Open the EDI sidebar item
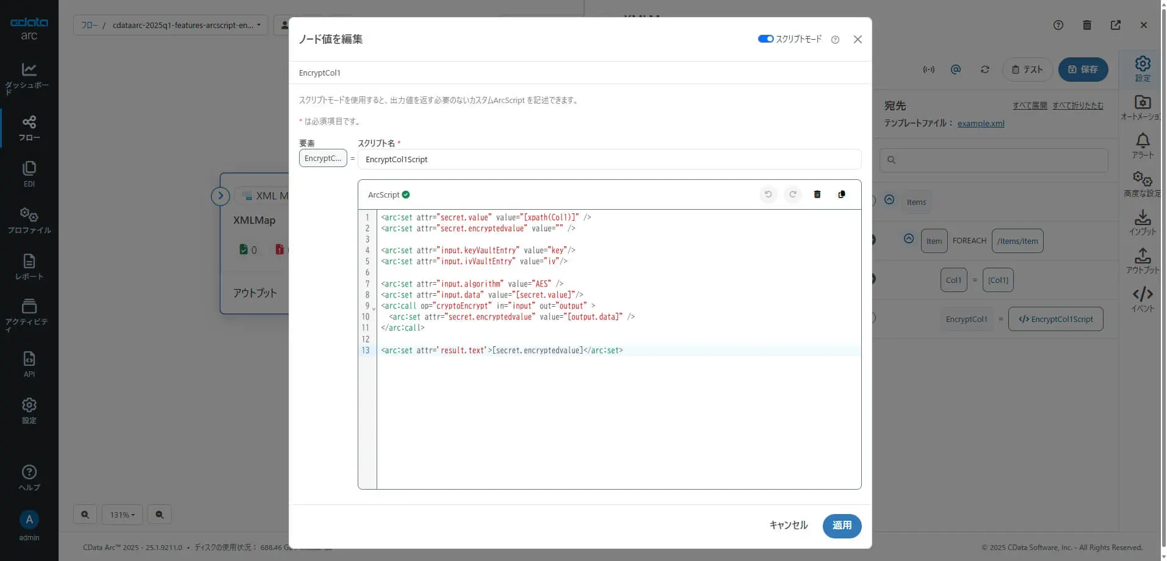Viewport: 1167px width, 561px height. 29,174
